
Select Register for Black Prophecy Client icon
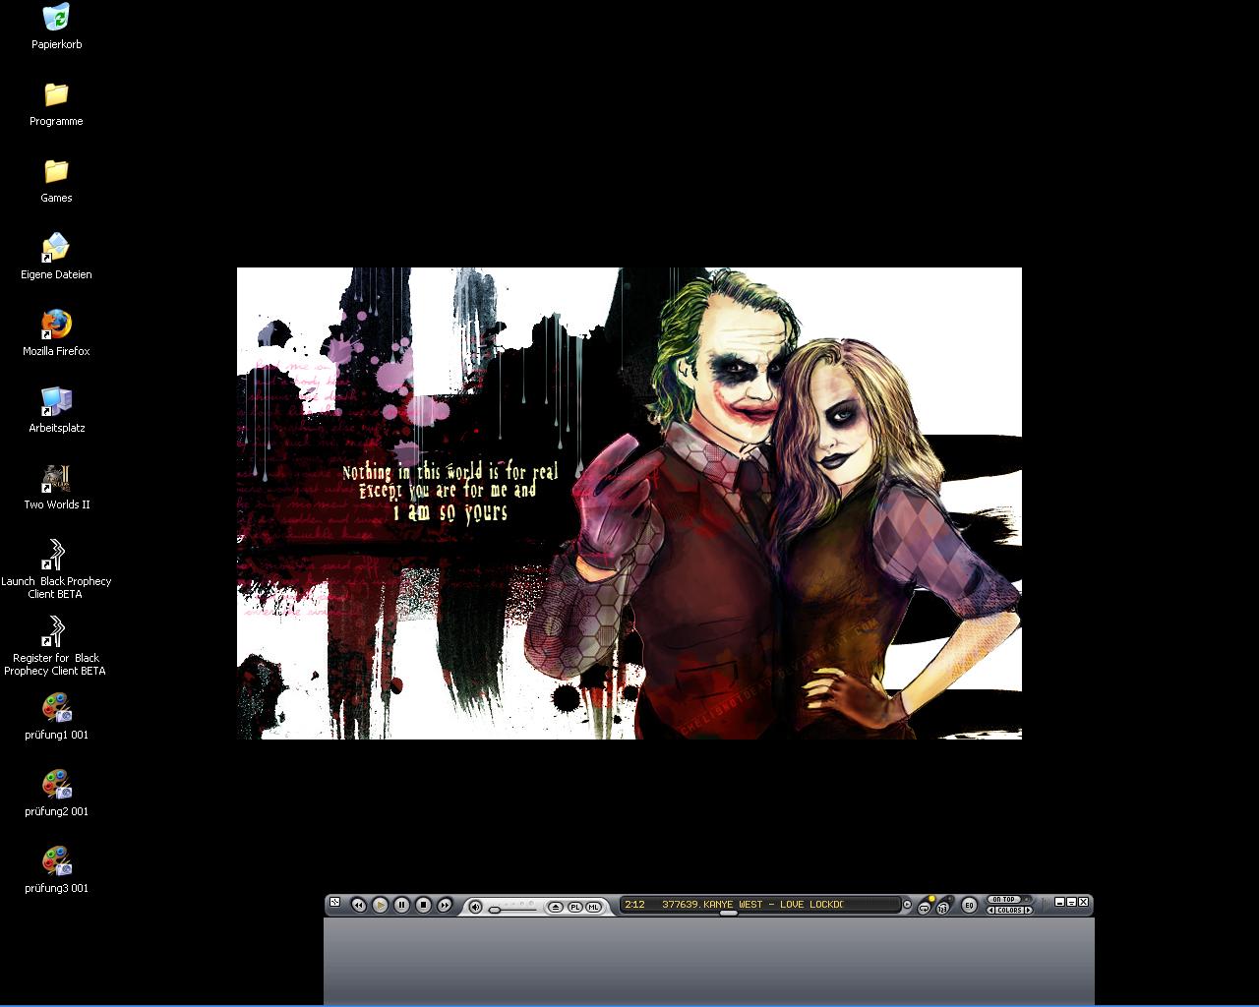coord(56,646)
